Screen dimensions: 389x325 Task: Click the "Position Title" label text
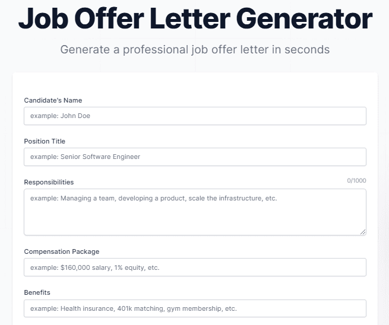[x=45, y=141]
